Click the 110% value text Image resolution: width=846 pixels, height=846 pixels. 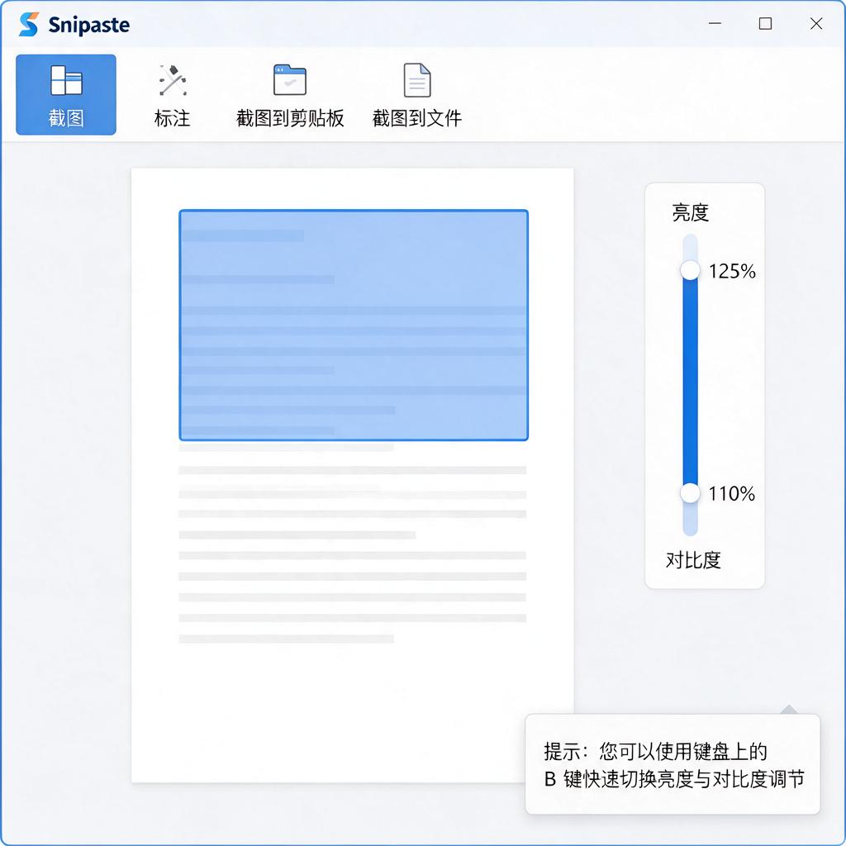[x=731, y=494]
